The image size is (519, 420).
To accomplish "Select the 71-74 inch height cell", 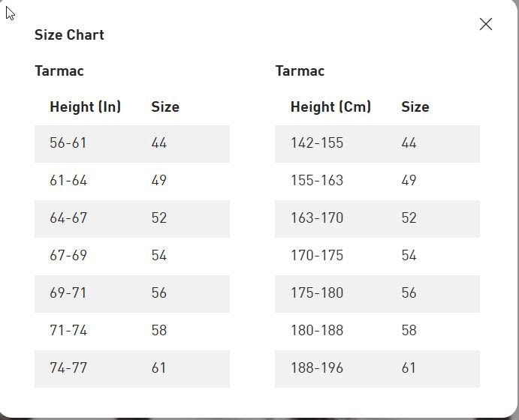I will point(68,331).
